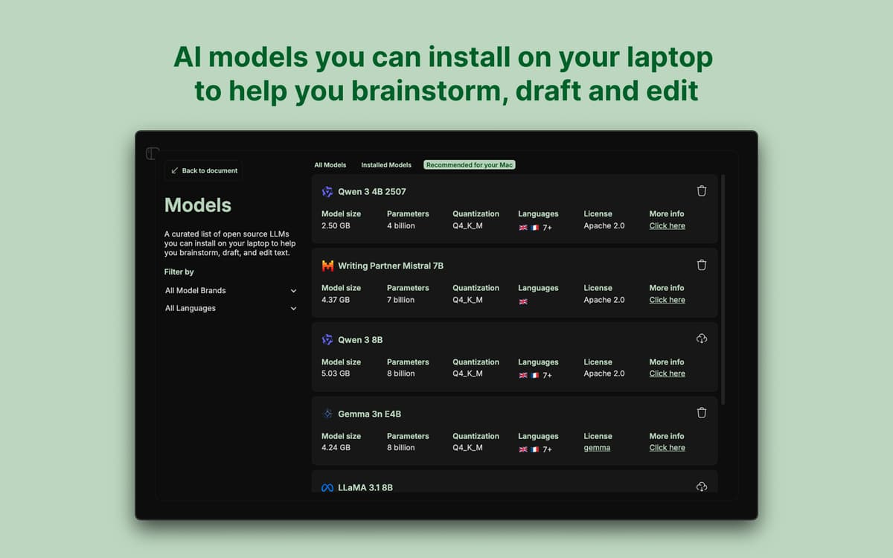
Task: Click the 7+ languages badge on Qwen 3 8B
Action: 547,375
